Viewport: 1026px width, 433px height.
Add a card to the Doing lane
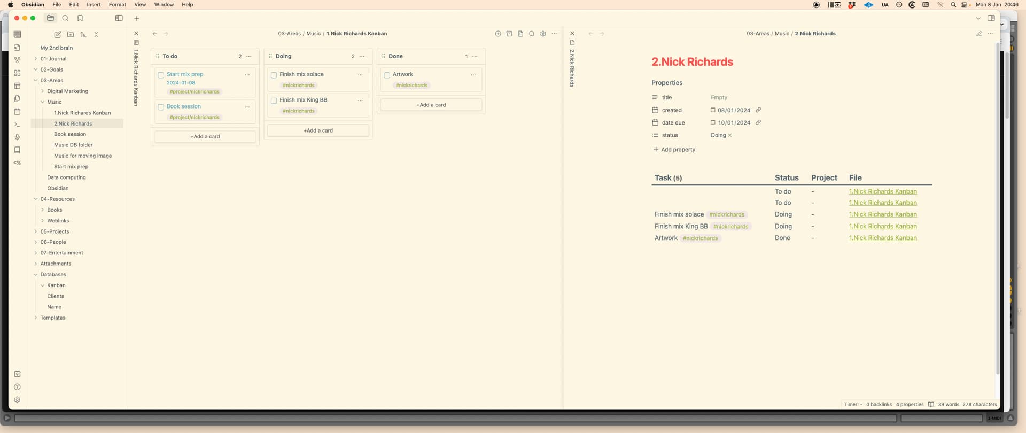click(318, 130)
